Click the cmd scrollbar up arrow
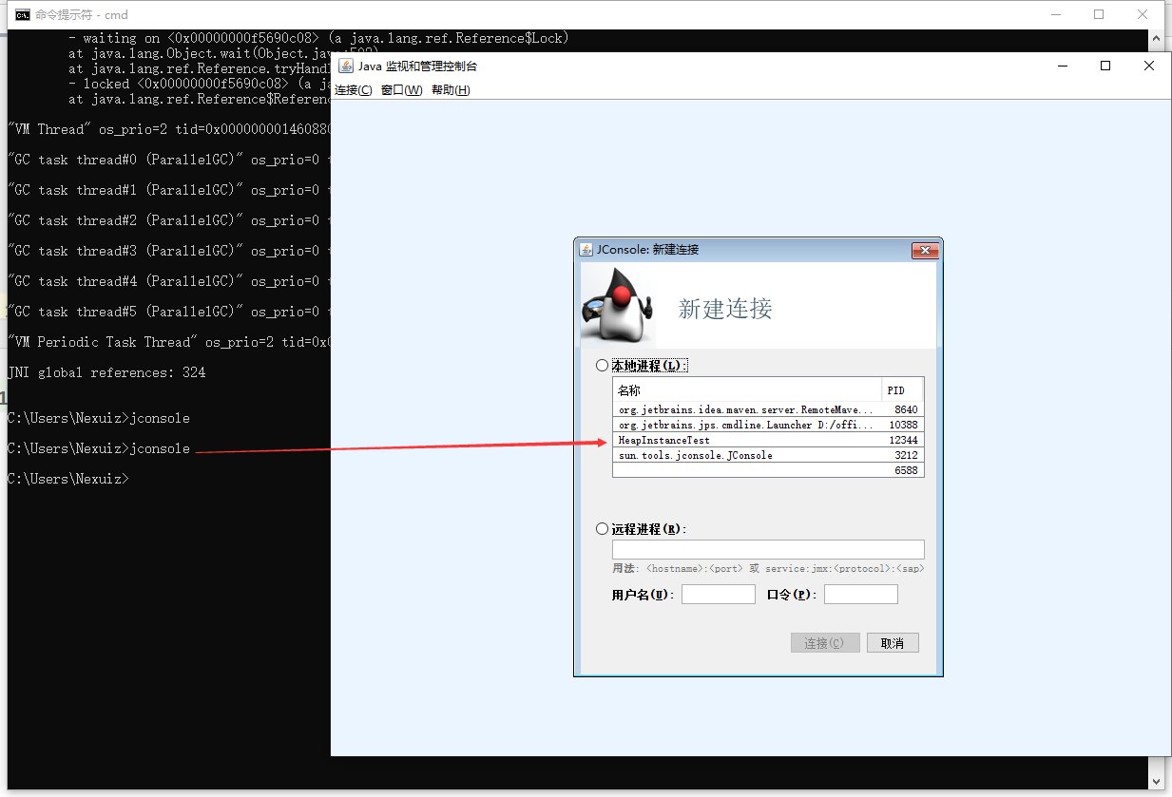This screenshot has width=1172, height=797. point(1156,39)
